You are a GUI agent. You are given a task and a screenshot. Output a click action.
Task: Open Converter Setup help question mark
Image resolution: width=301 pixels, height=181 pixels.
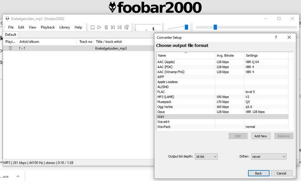pyautogui.click(x=276, y=37)
